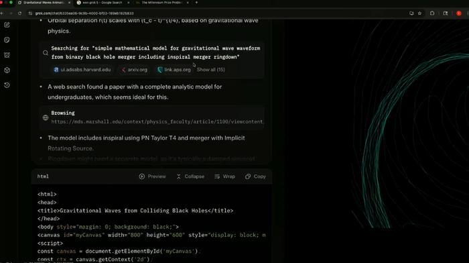Switch to the Google Search tab
469x263 pixels.
tap(103, 3)
